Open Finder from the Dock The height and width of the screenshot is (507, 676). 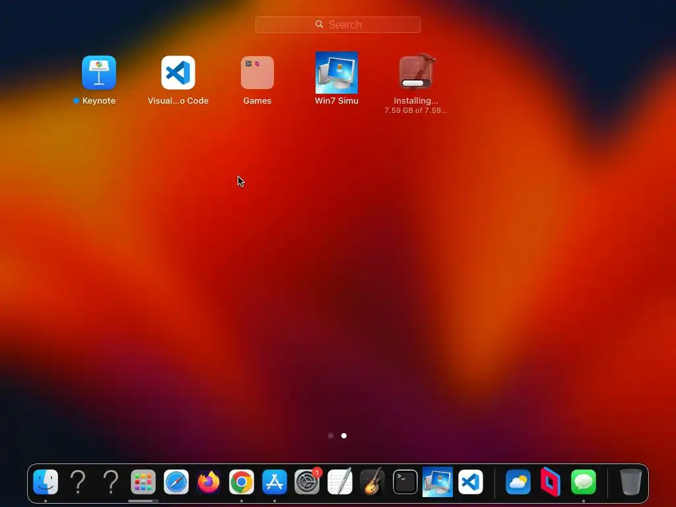pyautogui.click(x=46, y=481)
